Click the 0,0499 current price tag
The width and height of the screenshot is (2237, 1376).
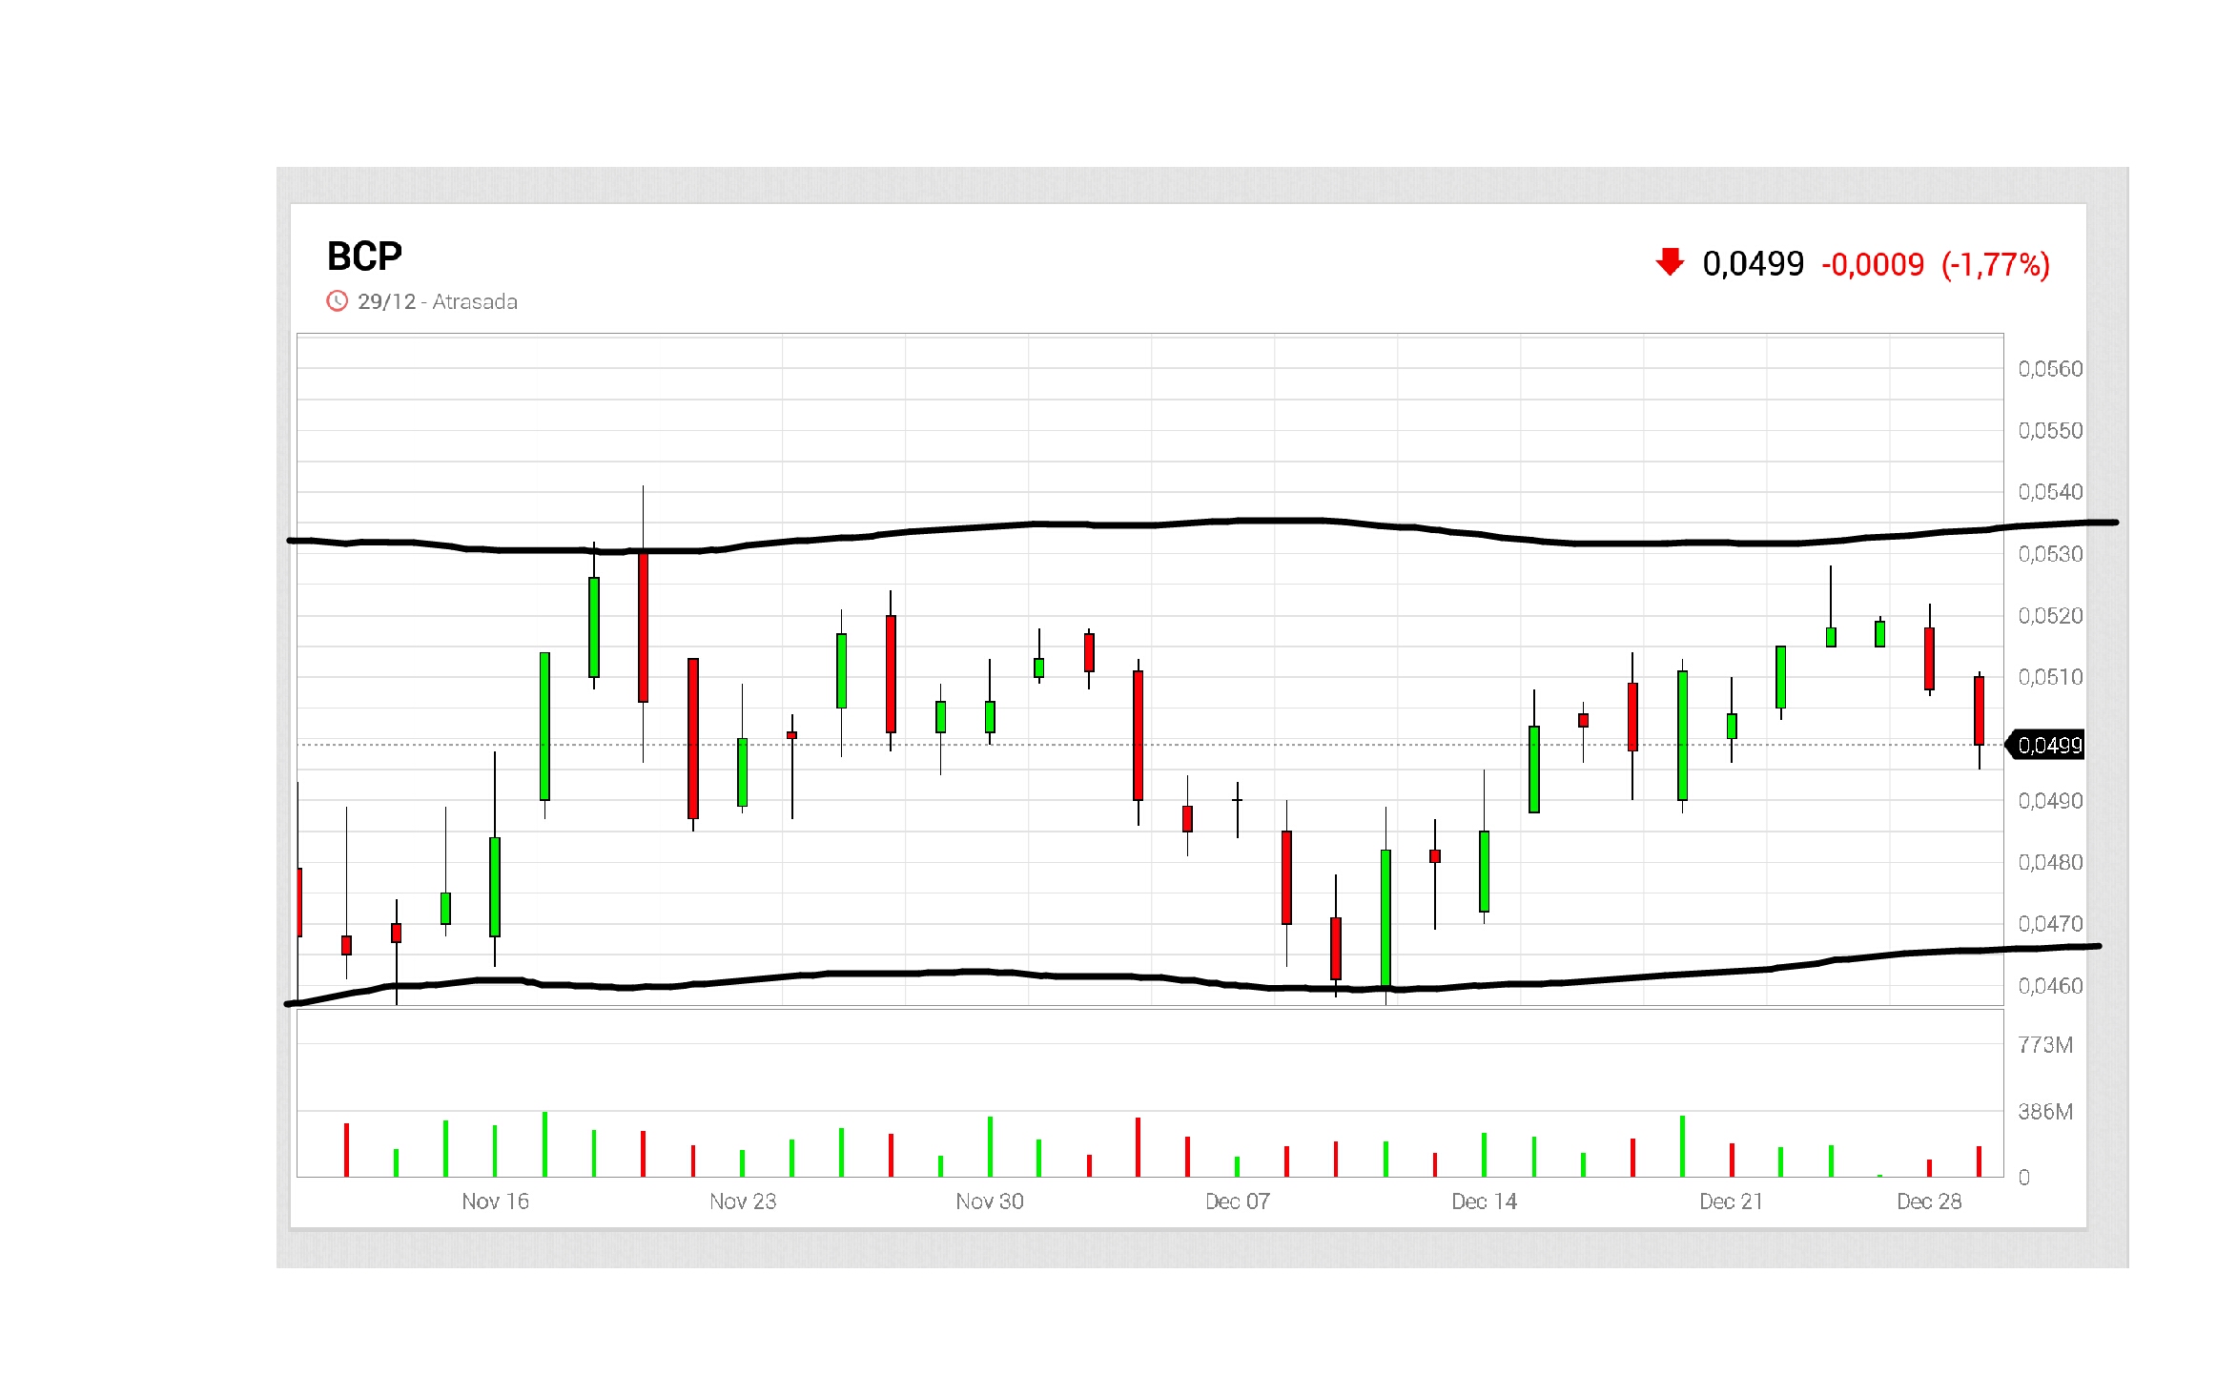[2048, 745]
